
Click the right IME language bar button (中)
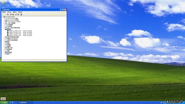pyautogui.click(x=5, y=99)
